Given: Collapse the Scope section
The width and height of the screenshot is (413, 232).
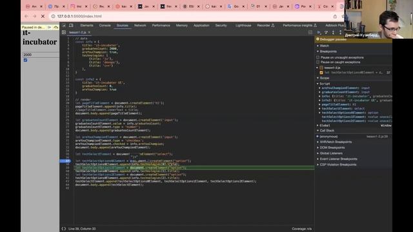Looking at the screenshot, I should (x=324, y=78).
